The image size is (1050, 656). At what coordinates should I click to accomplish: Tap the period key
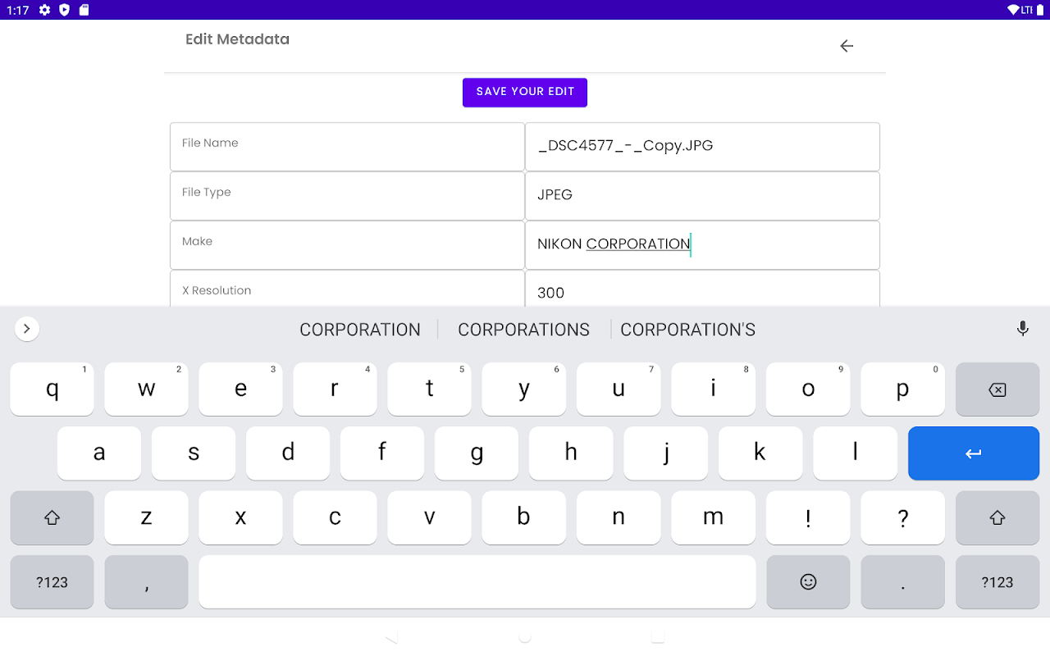(x=902, y=582)
